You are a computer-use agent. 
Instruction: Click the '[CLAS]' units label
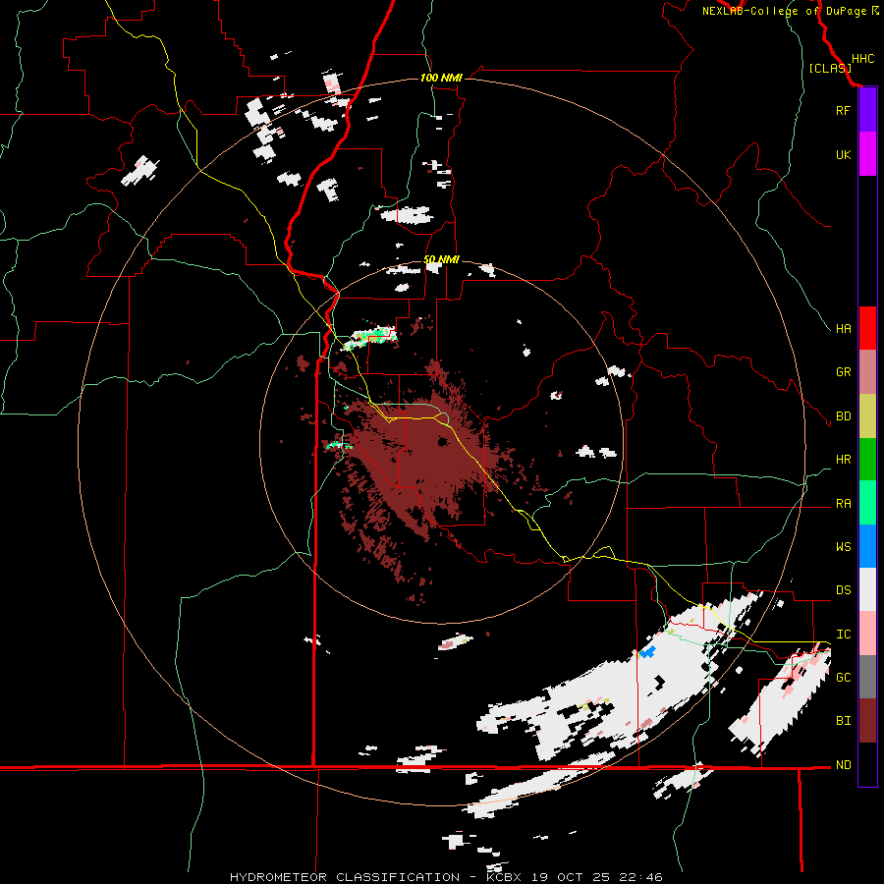click(829, 69)
